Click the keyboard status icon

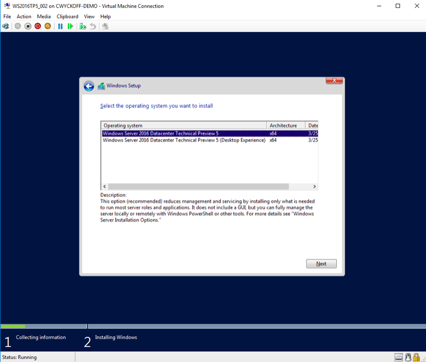399,357
